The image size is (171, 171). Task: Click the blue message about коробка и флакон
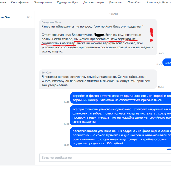pos(121,98)
